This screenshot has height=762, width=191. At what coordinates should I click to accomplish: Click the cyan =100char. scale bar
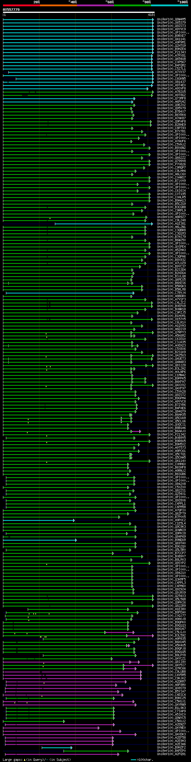coord(133,760)
